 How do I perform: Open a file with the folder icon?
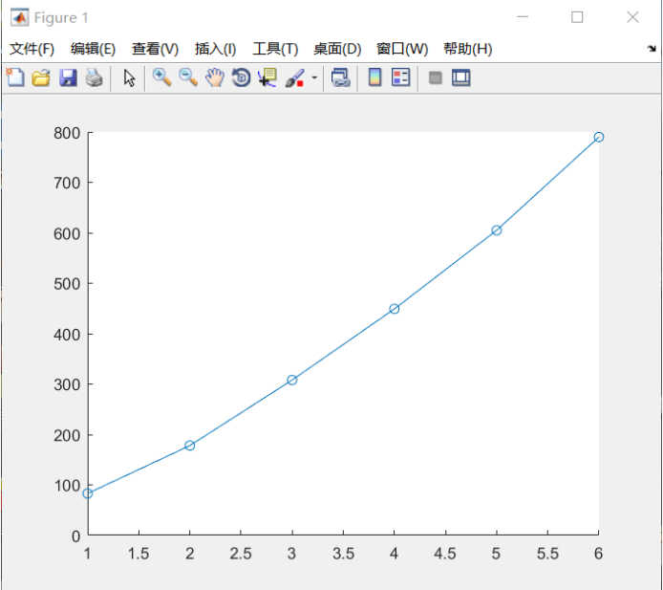41,77
